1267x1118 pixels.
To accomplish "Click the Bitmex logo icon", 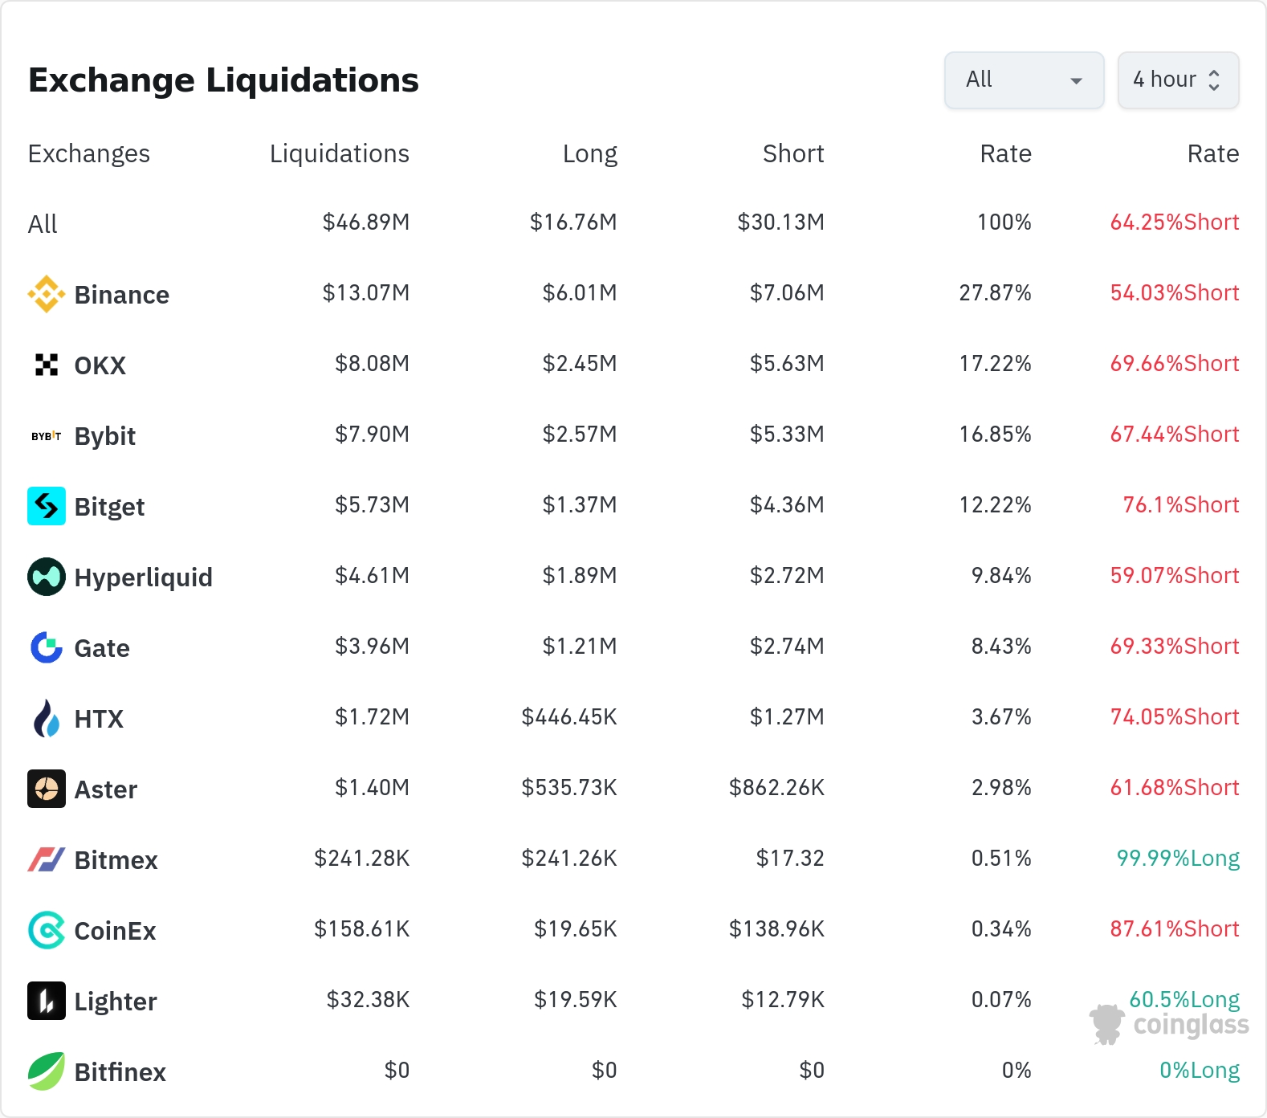I will click(x=47, y=859).
